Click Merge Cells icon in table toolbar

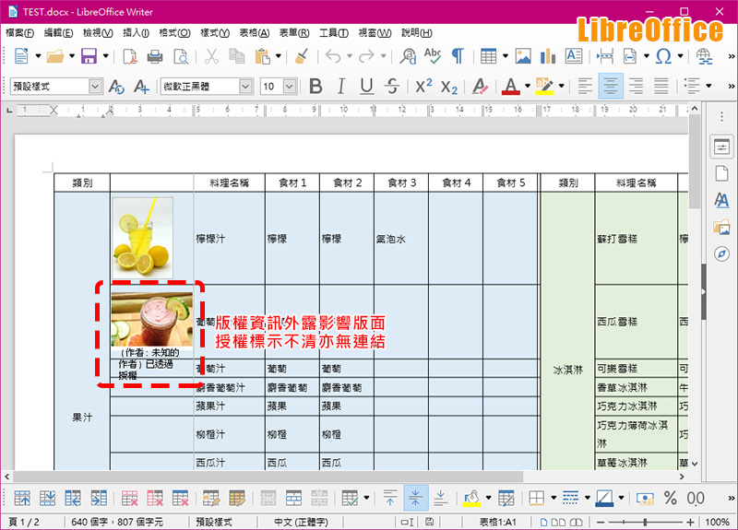(268, 498)
